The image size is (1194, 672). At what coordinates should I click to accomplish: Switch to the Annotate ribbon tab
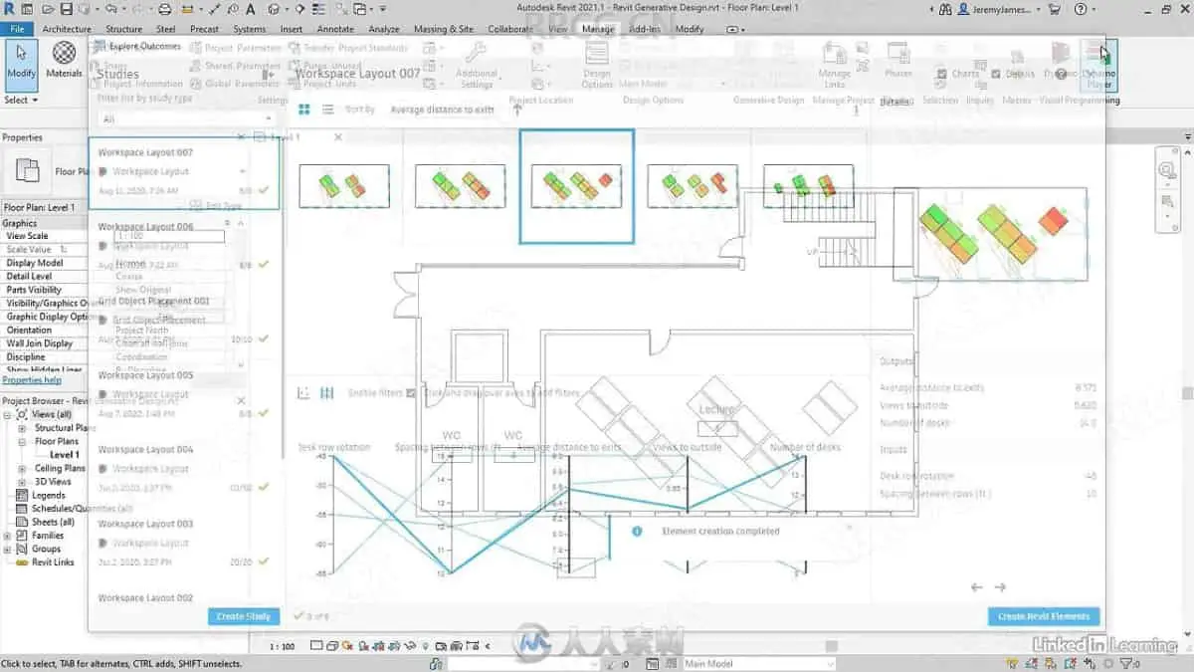[x=335, y=29]
